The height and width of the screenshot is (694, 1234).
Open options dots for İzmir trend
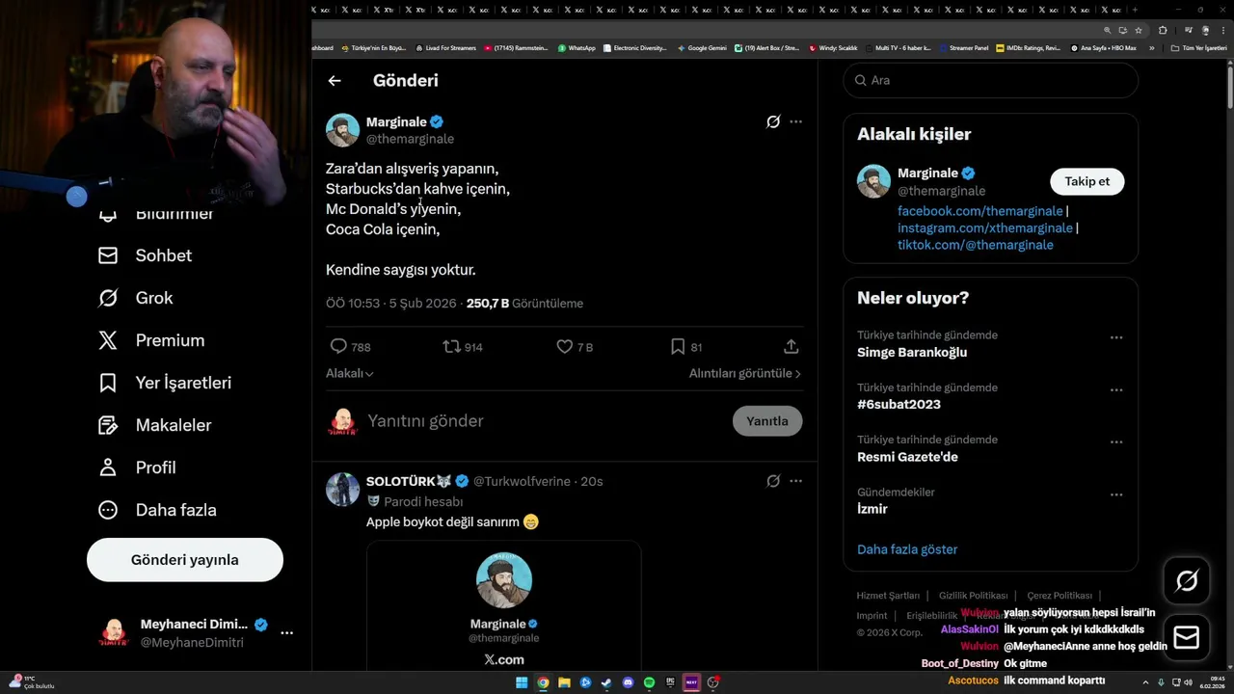(1116, 494)
